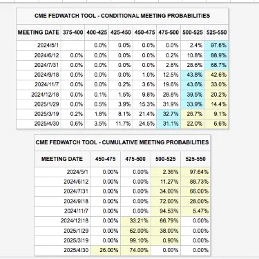Click the MEETING DATE header in cumulative table
This screenshot has width=259, height=259.
pos(62,159)
